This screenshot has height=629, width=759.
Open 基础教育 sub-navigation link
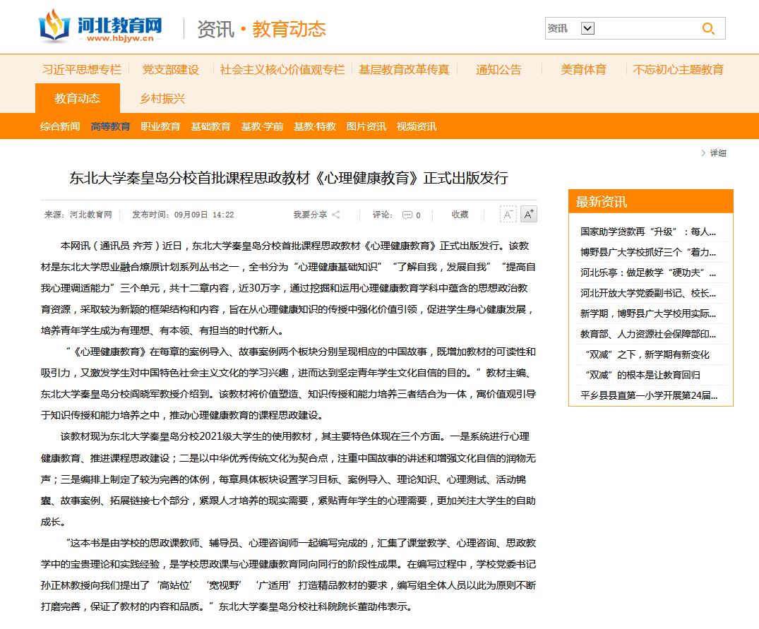[210, 127]
